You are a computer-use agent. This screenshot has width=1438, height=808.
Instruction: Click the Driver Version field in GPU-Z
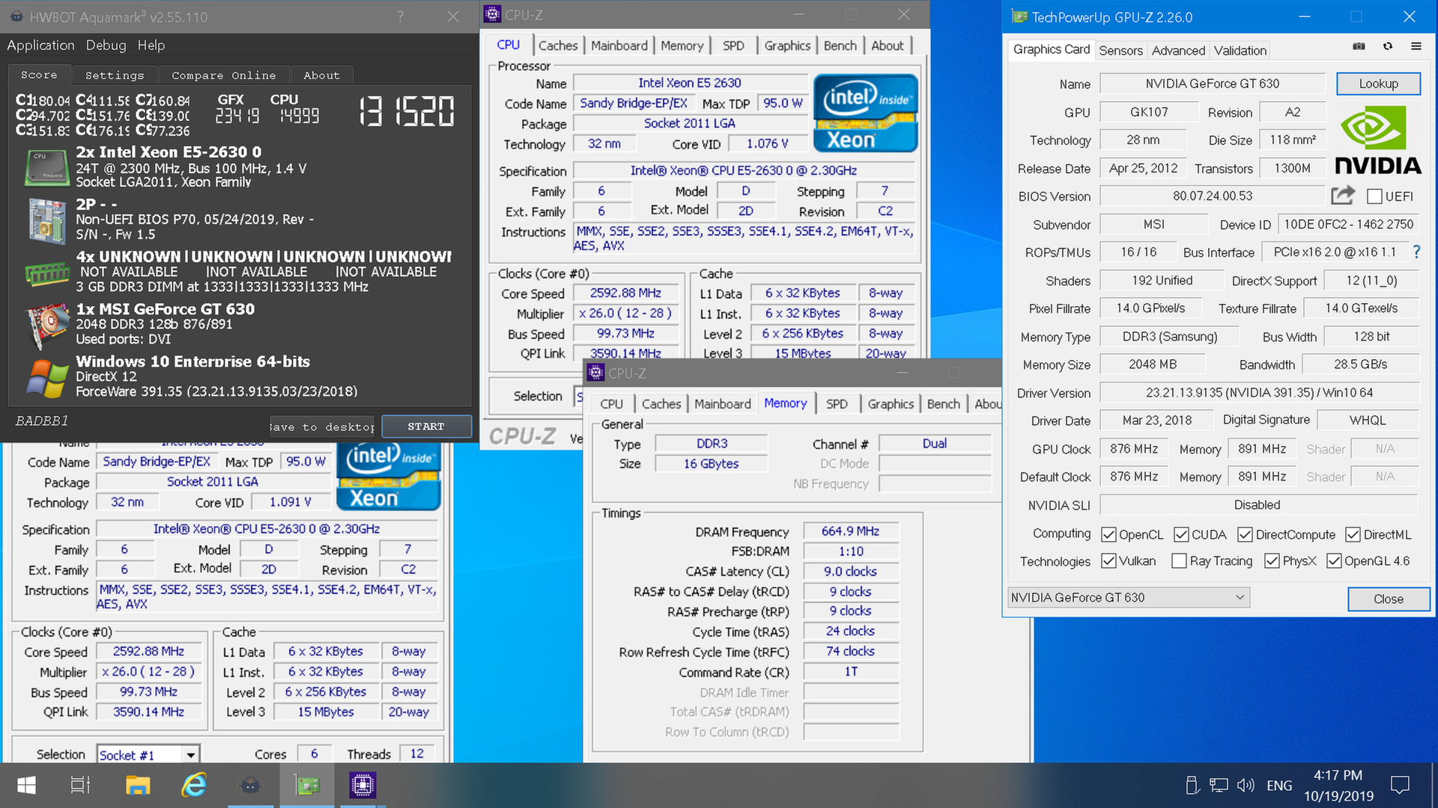(1259, 393)
